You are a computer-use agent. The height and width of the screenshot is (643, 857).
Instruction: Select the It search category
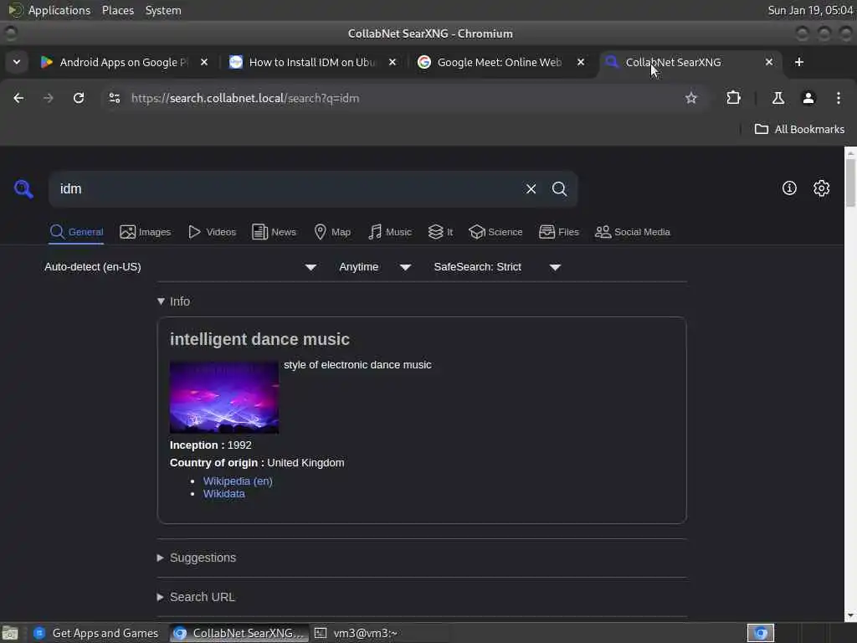440,232
